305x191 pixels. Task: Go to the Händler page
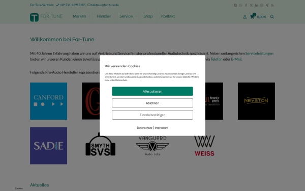104,16
